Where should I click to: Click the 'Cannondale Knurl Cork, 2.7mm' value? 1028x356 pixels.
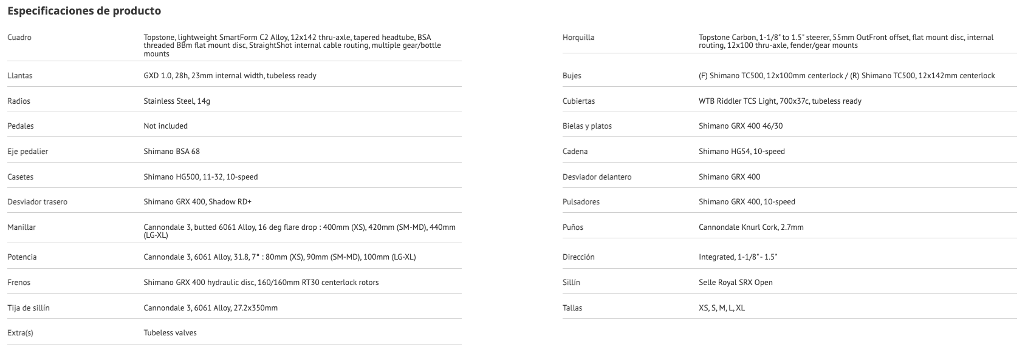[x=751, y=227]
